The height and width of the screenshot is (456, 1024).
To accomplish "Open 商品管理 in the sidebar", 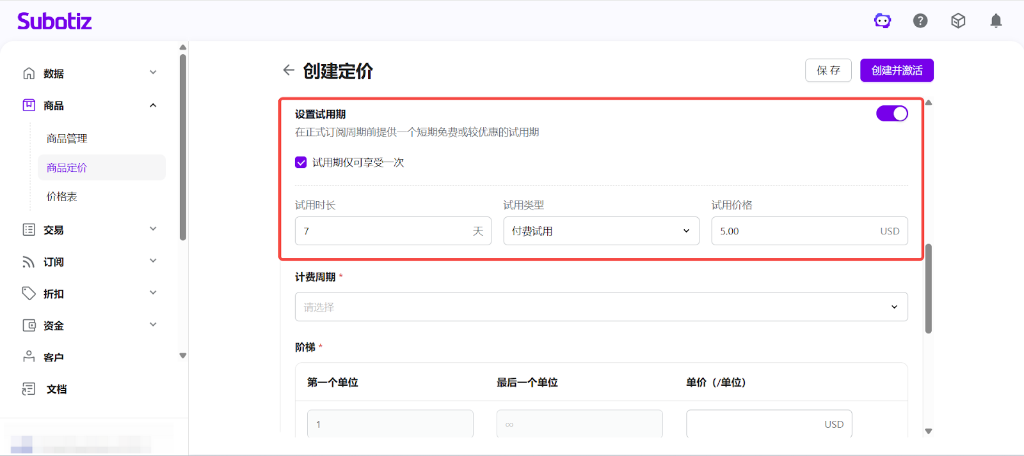I will click(67, 139).
